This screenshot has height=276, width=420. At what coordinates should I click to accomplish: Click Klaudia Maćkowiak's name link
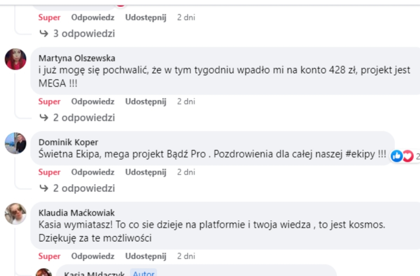coord(77,213)
